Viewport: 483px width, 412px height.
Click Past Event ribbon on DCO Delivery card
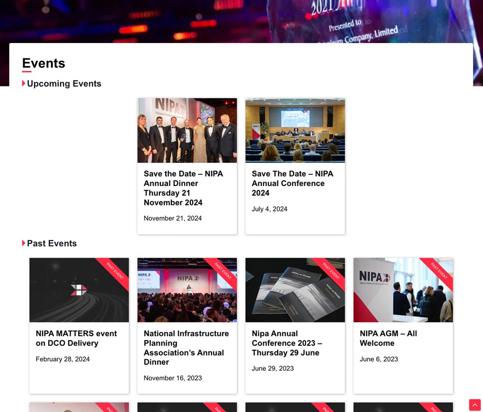pos(115,271)
